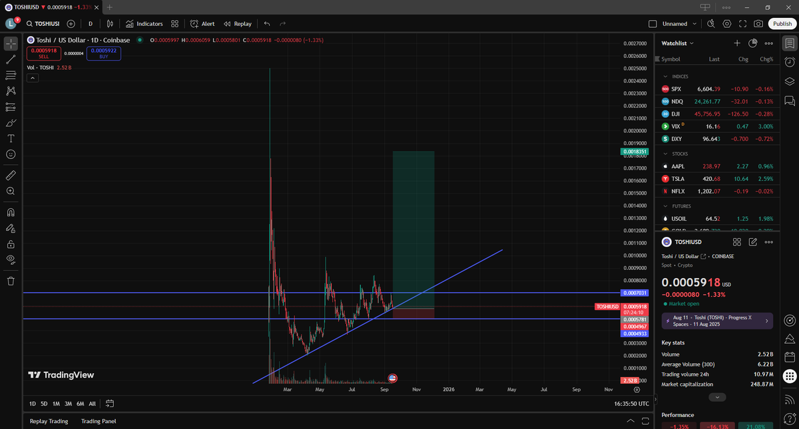This screenshot has height=429, width=799.
Task: Collapse the FUTURES watchlist section
Action: point(665,206)
